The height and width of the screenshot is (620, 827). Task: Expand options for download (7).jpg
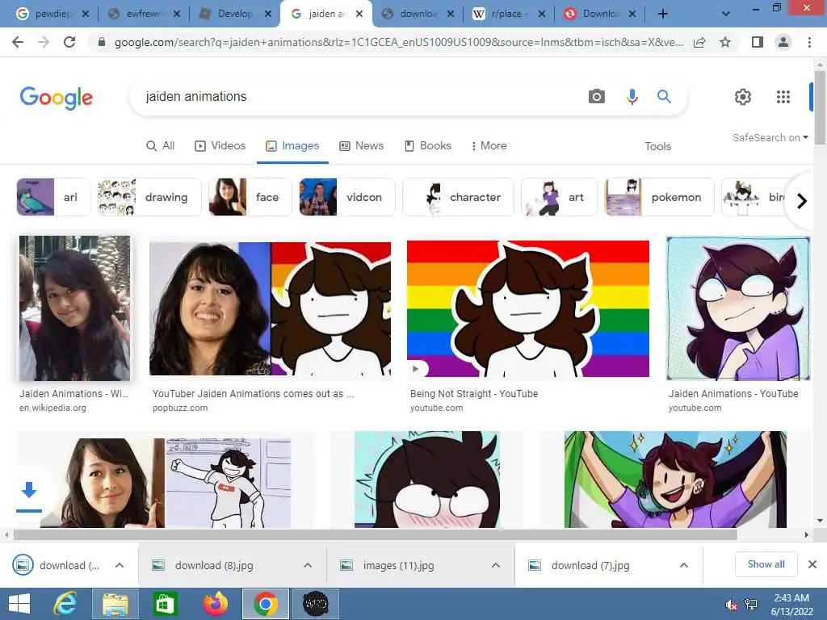coord(684,565)
